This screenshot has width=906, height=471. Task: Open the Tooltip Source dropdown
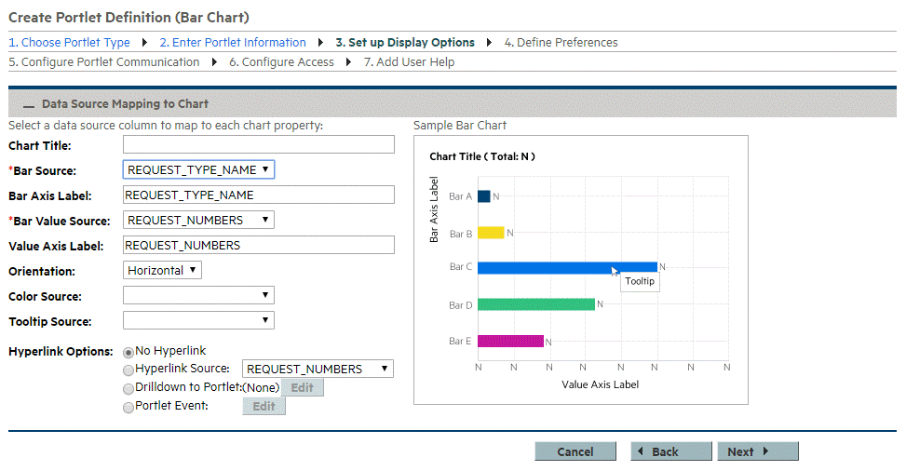click(x=198, y=321)
